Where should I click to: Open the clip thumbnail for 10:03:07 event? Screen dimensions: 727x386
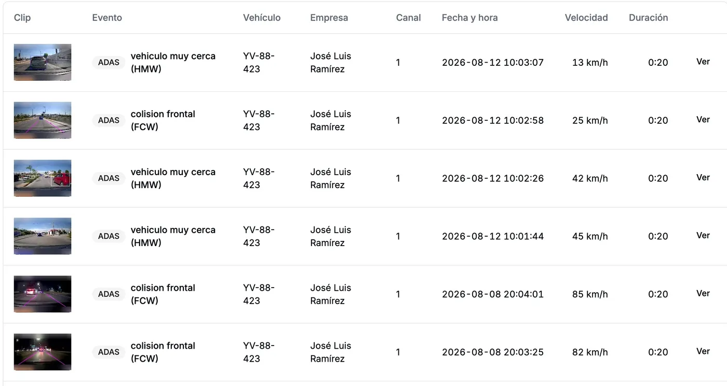tap(43, 62)
